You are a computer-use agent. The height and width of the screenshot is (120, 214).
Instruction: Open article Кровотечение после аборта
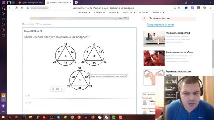[180, 52]
